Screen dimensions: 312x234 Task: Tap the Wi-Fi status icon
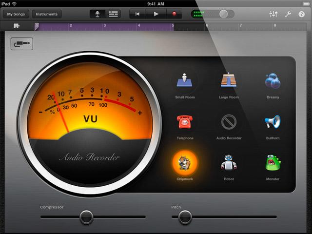click(x=14, y=4)
